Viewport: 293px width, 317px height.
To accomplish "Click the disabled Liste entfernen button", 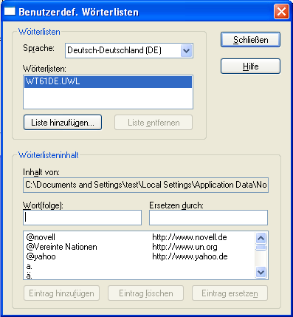I will (154, 123).
